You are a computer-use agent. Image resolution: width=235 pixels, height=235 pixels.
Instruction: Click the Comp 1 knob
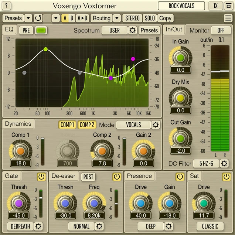coord(21,151)
